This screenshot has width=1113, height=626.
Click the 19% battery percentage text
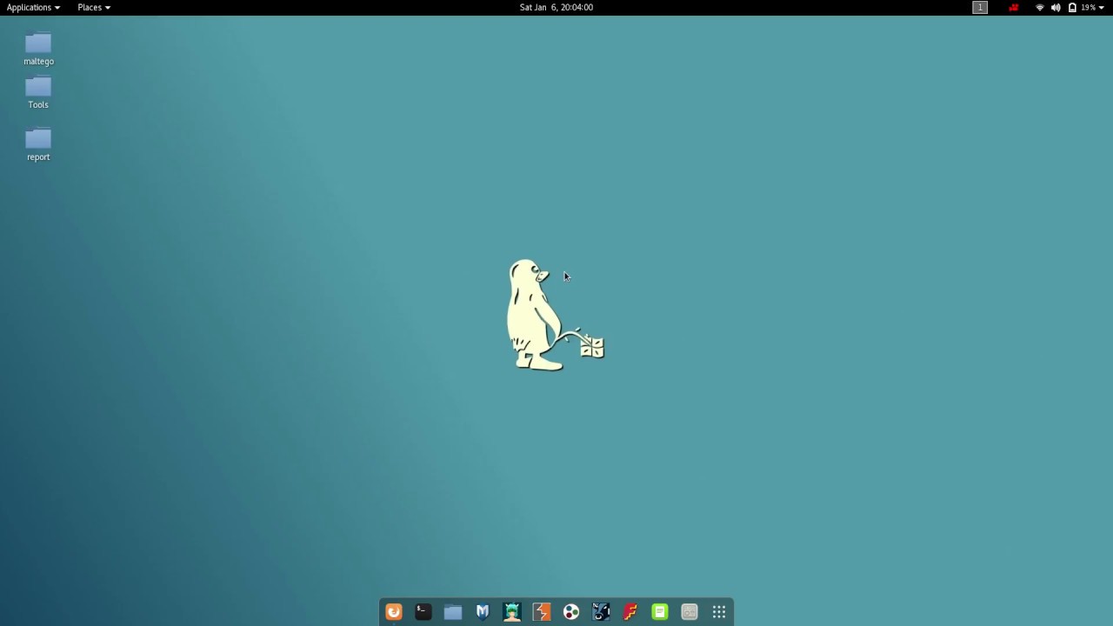pyautogui.click(x=1088, y=7)
